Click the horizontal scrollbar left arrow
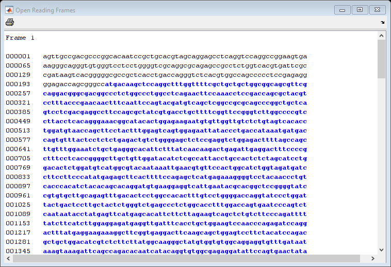The width and height of the screenshot is (391, 267). (8, 259)
